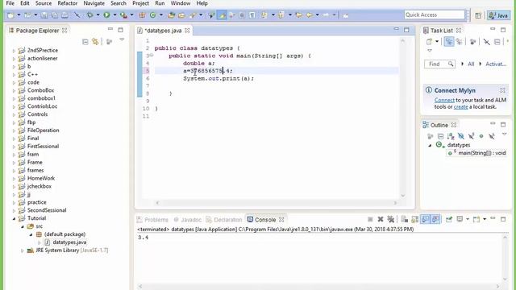Click the Debug bug icon

click(89, 14)
